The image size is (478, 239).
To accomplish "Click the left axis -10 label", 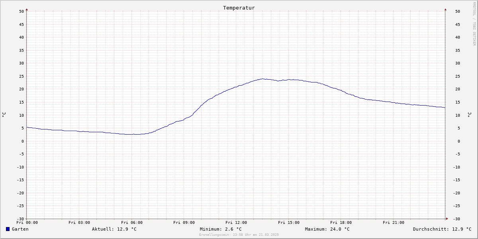I will click(20, 167).
